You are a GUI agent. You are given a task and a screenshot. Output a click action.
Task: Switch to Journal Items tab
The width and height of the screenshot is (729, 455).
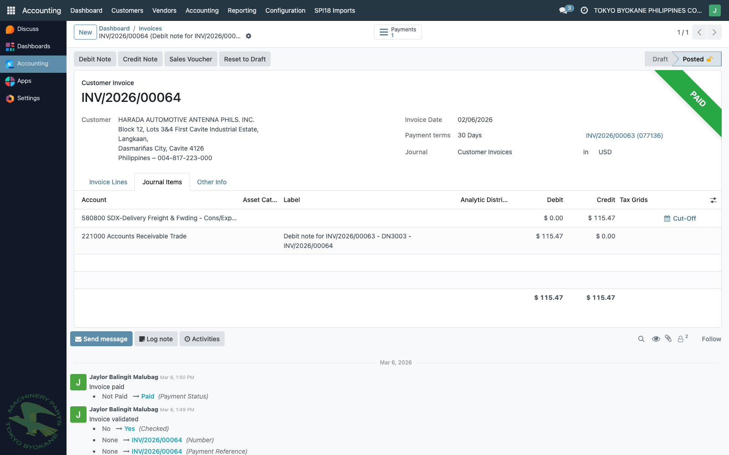click(162, 182)
